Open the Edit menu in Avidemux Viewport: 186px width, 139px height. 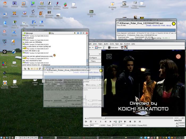[x=90, y=44]
